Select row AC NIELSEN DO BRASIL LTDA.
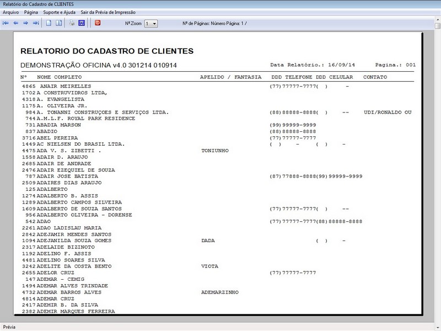The height and width of the screenshot is (331, 441). pos(217,144)
